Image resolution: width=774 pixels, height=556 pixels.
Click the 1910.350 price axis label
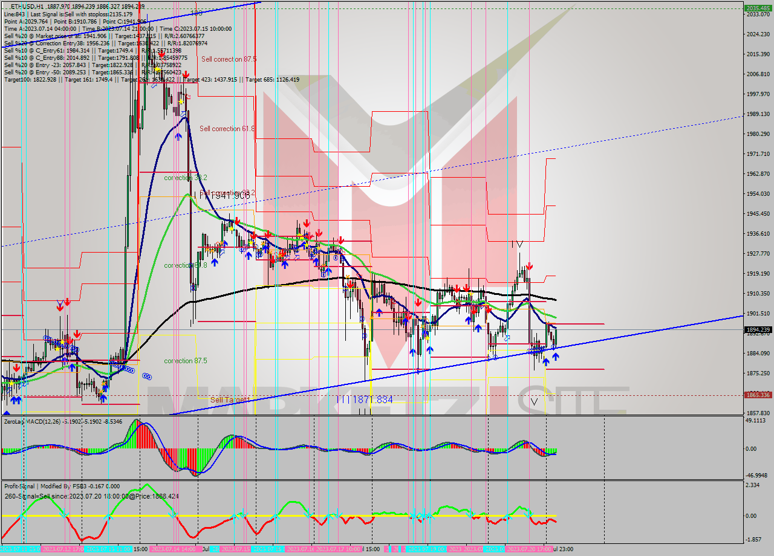(758, 294)
